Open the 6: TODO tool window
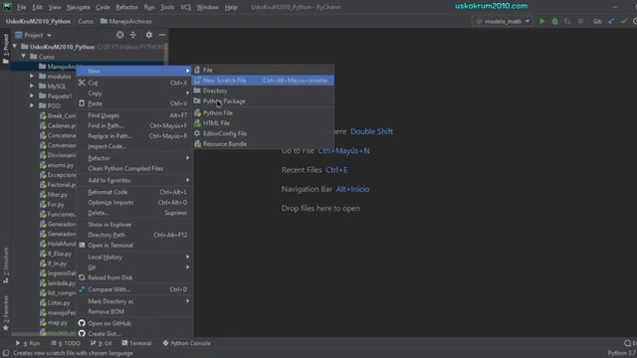Image resolution: width=637 pixels, height=358 pixels. pyautogui.click(x=66, y=343)
